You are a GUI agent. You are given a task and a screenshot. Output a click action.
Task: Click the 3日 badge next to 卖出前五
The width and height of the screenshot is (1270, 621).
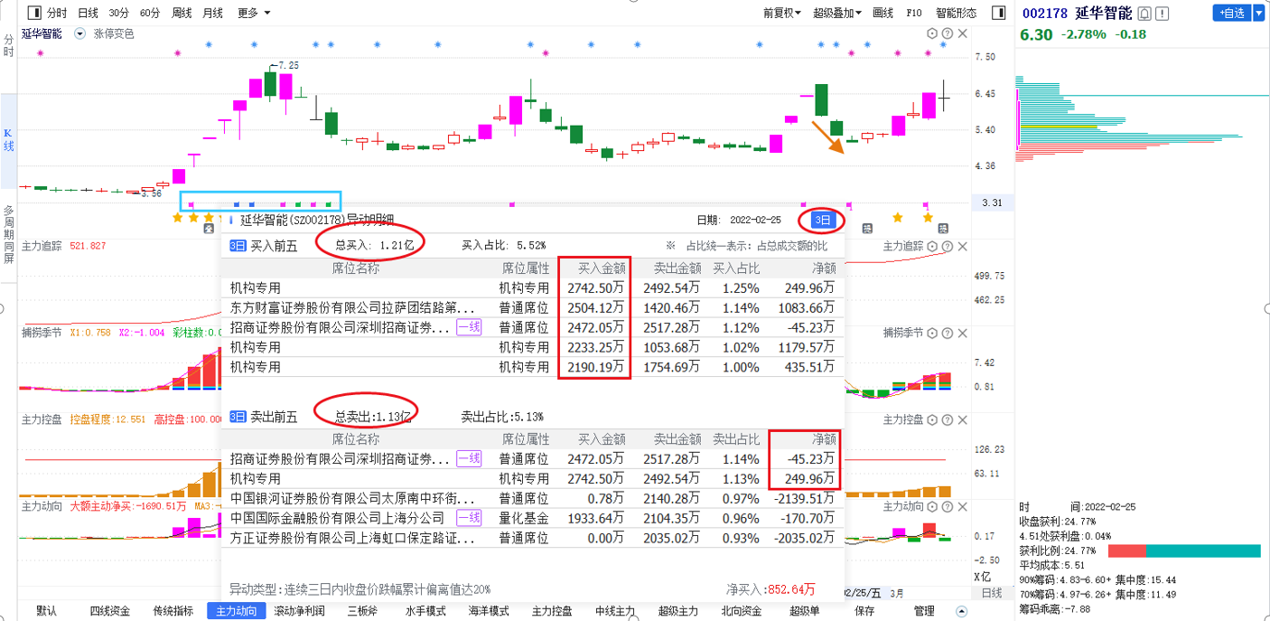(238, 418)
